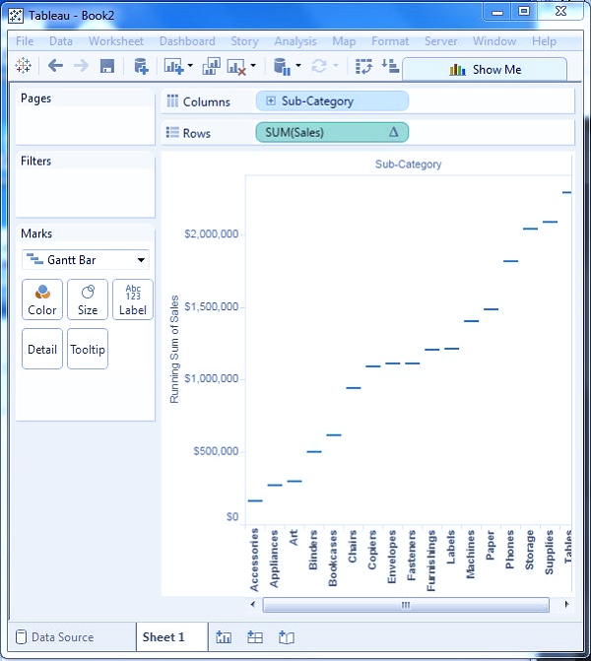Select the Sub-Category pill in Columns

pos(332,101)
